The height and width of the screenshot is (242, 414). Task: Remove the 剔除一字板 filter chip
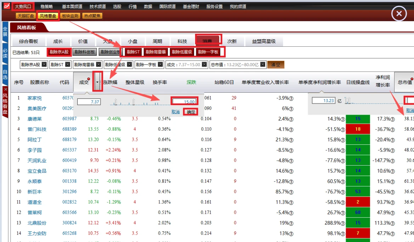[160, 64]
